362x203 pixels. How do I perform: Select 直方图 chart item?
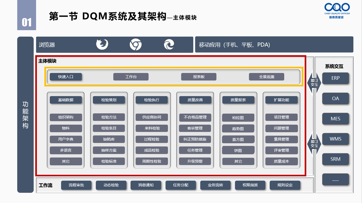[238, 139]
